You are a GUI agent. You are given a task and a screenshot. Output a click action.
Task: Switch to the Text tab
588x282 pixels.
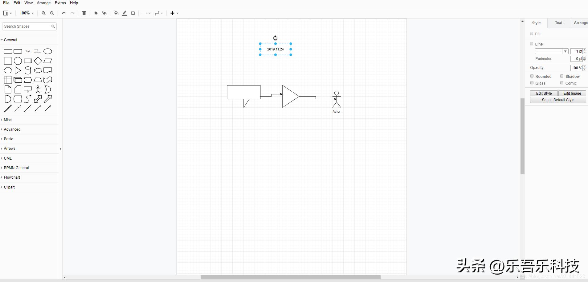[x=559, y=23]
